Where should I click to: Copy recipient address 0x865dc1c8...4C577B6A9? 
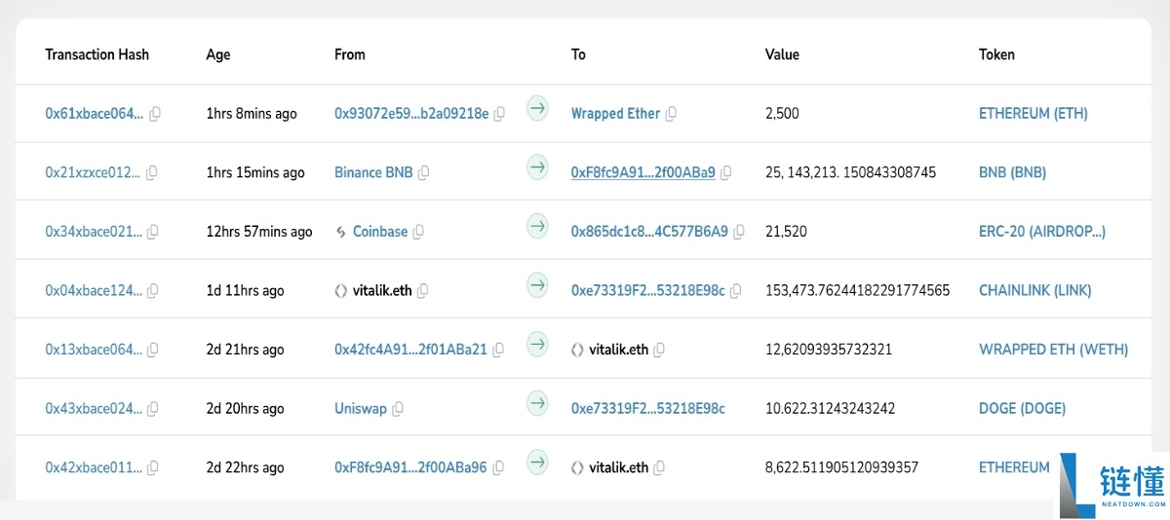pos(739,232)
